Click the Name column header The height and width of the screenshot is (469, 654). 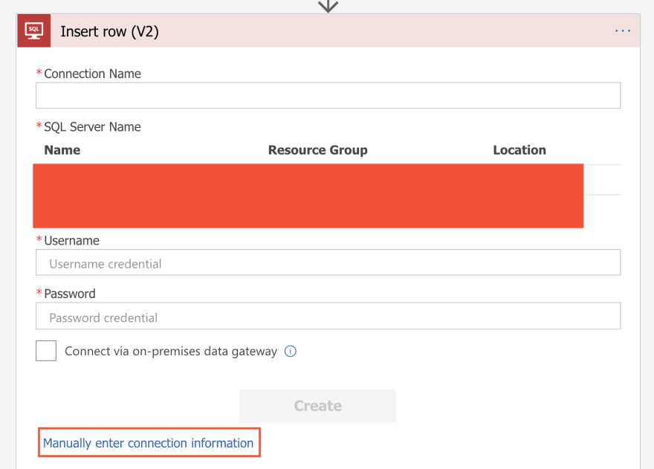[x=62, y=150]
